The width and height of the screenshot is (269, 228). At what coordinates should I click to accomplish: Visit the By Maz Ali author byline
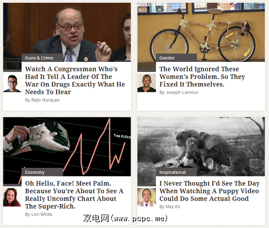click(170, 207)
